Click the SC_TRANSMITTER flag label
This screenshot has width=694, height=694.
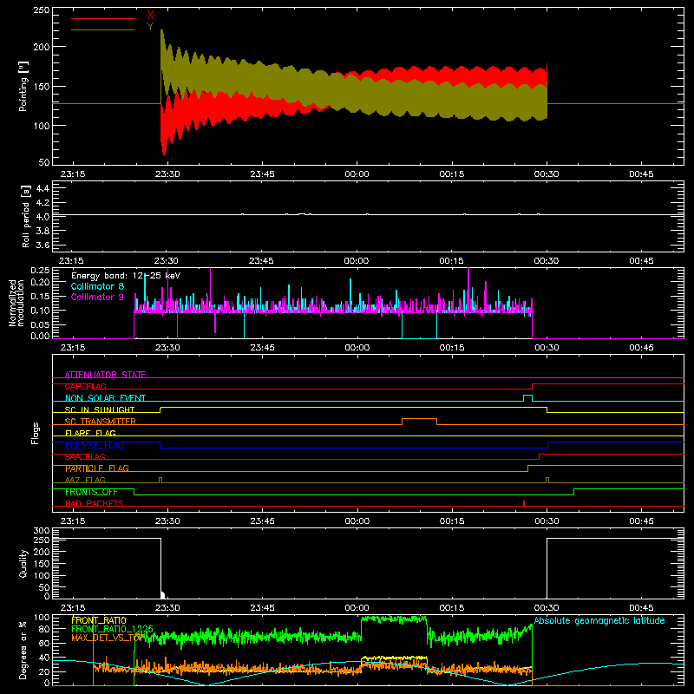[x=101, y=422]
